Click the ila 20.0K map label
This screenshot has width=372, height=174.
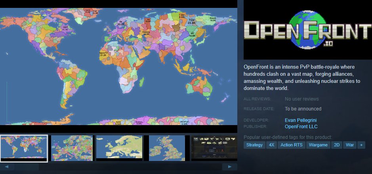coord(121,23)
